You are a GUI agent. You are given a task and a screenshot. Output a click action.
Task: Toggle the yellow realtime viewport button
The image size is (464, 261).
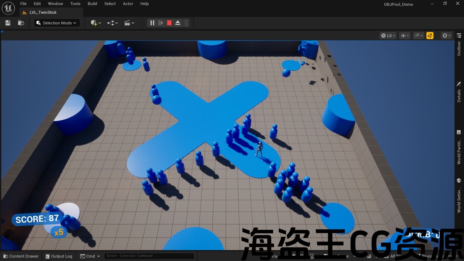point(430,36)
